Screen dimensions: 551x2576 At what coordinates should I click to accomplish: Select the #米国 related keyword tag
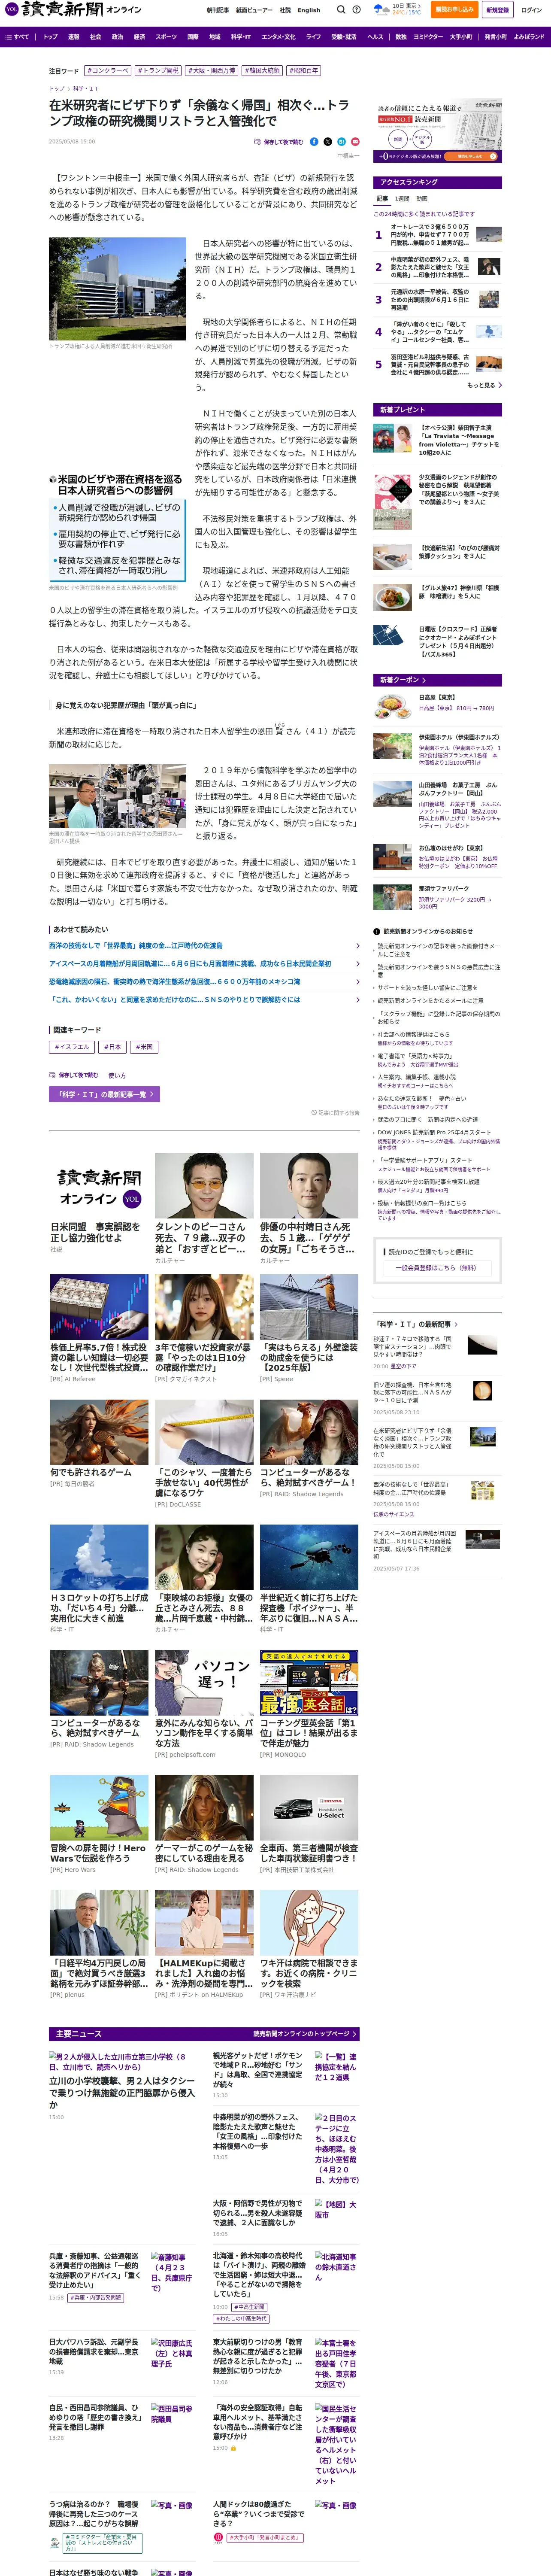[x=145, y=1047]
